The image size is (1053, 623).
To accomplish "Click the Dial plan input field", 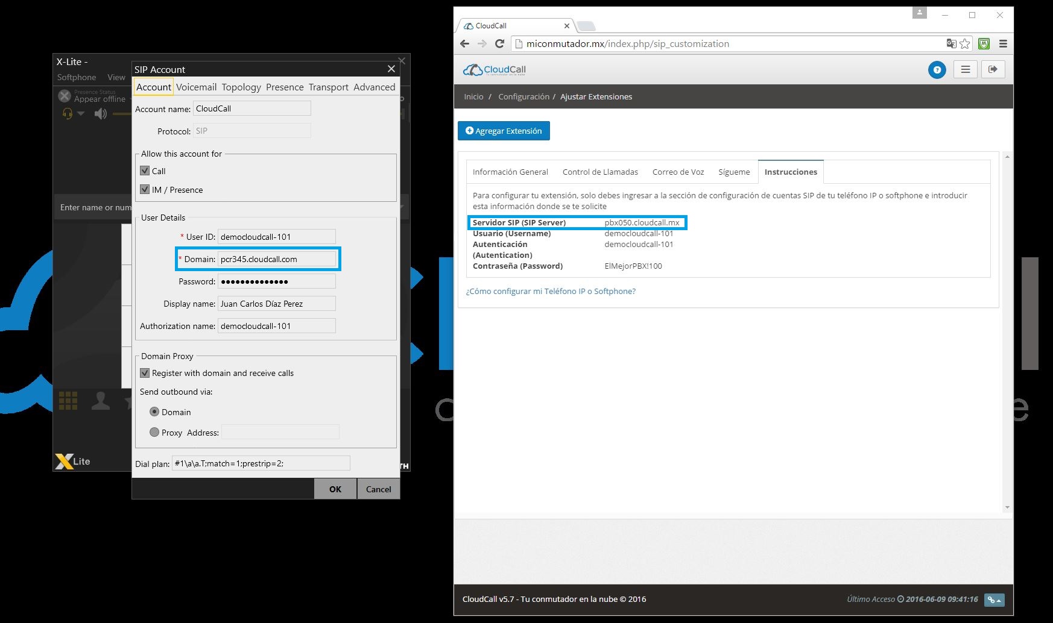I will click(261, 463).
